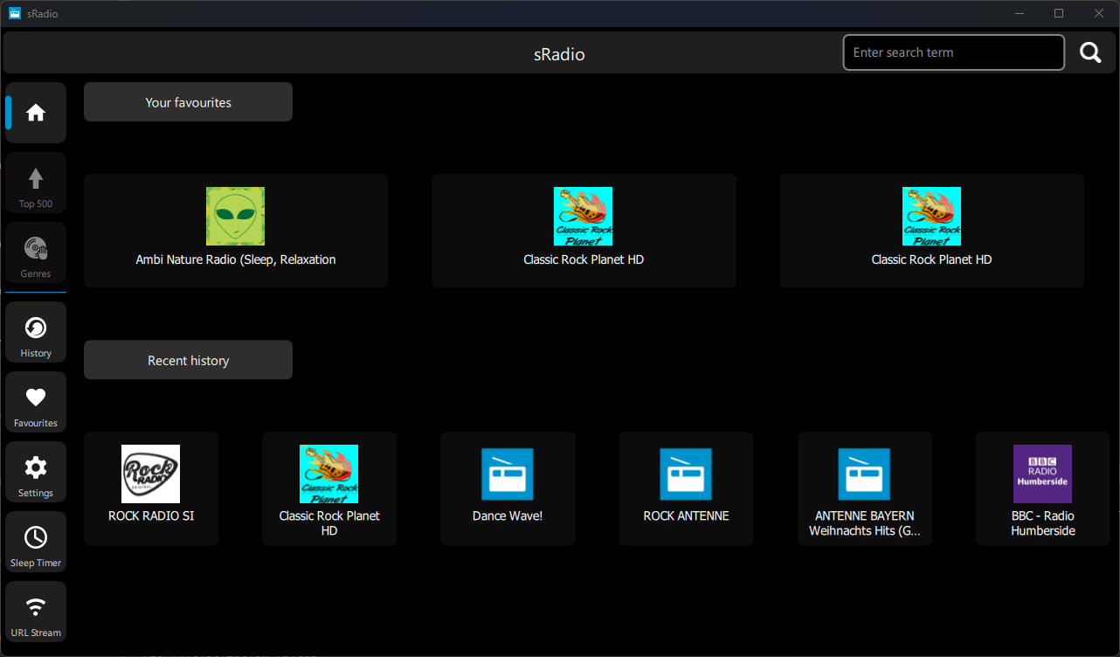Play BBC Radio Humberside station
This screenshot has width=1120, height=657.
tap(1042, 488)
